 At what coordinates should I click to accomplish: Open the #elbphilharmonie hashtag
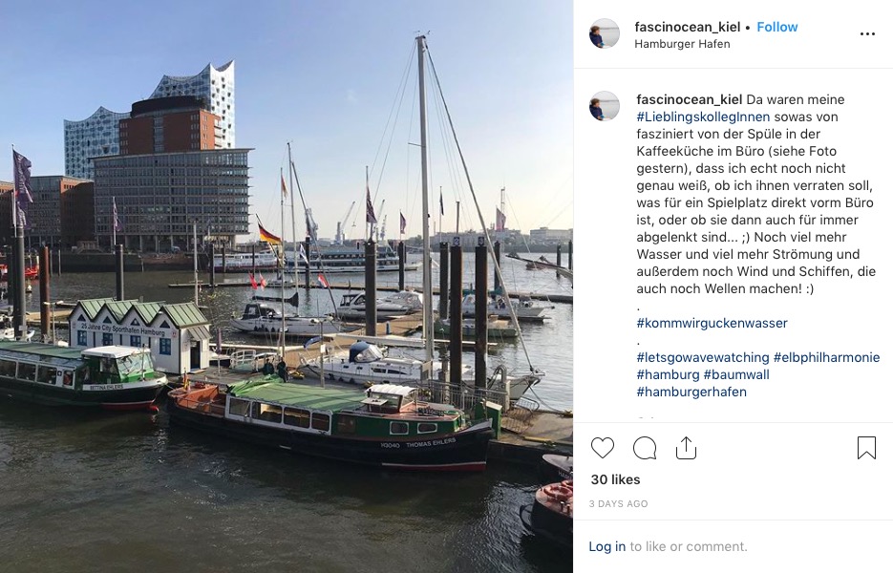pyautogui.click(x=826, y=358)
